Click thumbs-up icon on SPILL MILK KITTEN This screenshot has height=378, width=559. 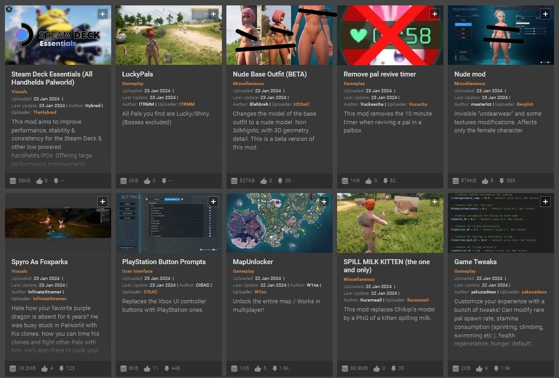pyautogui.click(x=377, y=368)
